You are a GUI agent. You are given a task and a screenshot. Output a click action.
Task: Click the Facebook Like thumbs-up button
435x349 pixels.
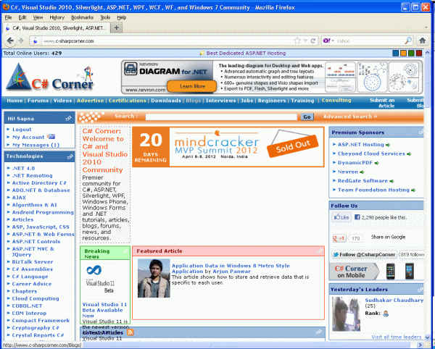pyautogui.click(x=341, y=217)
